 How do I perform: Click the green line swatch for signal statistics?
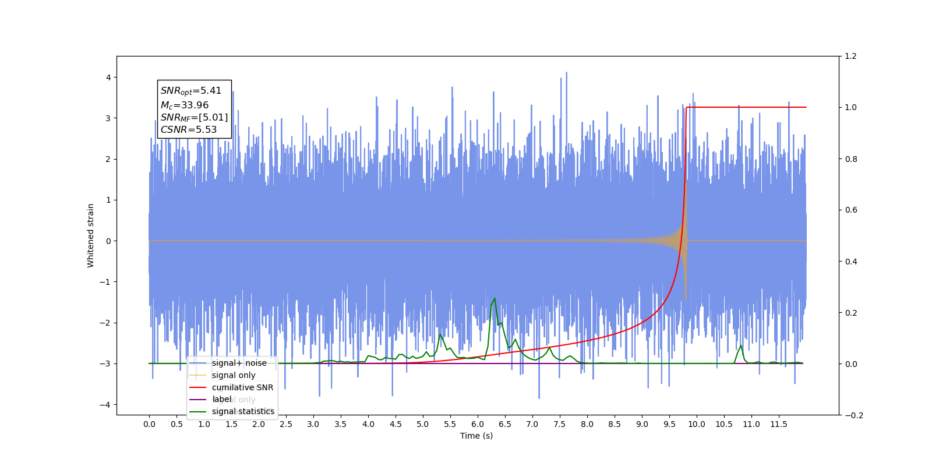tap(198, 411)
